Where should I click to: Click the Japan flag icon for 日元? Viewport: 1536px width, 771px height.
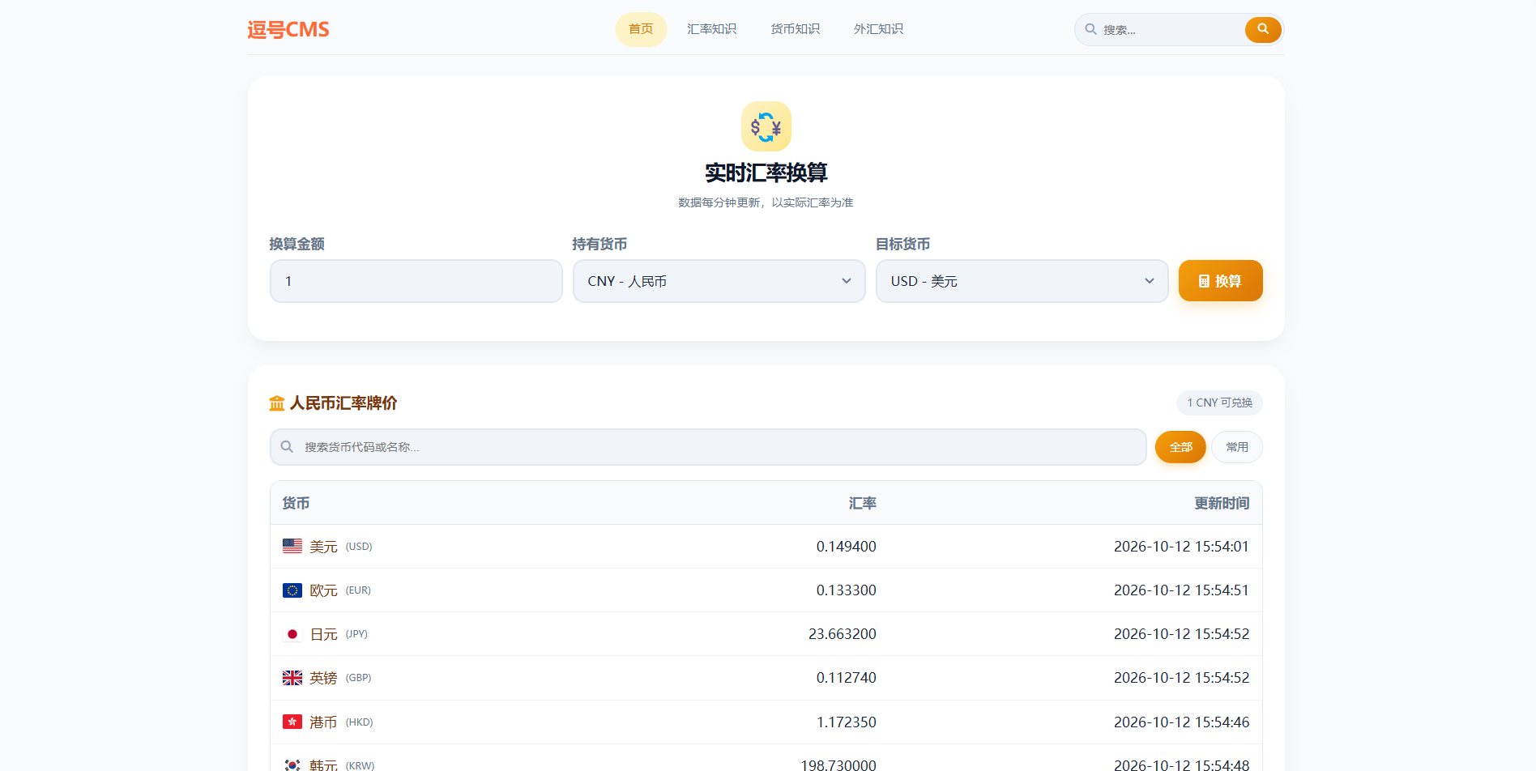pyautogui.click(x=292, y=634)
